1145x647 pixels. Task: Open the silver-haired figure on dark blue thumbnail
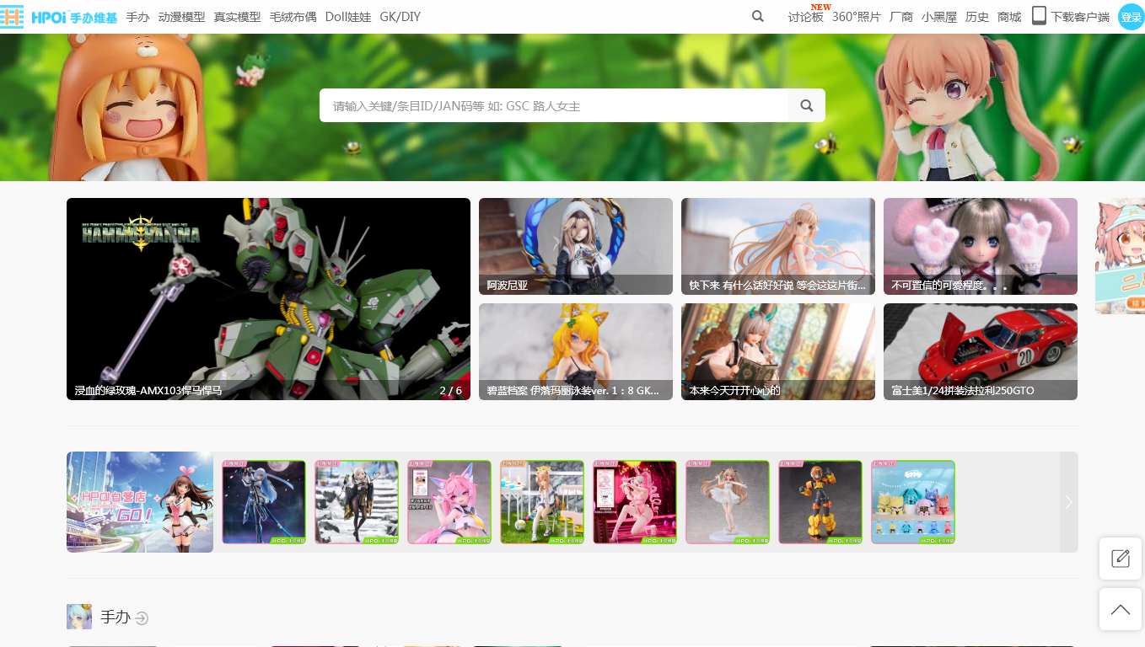coord(264,502)
